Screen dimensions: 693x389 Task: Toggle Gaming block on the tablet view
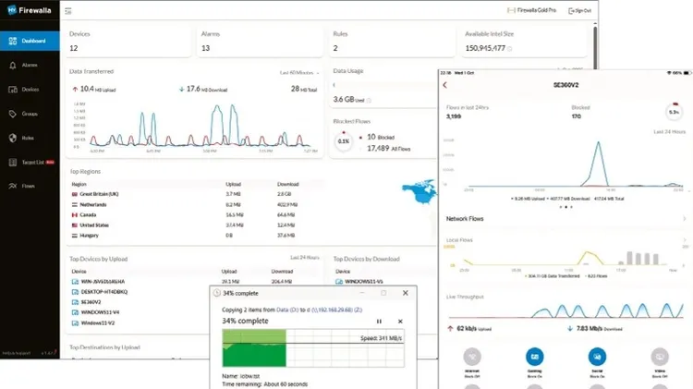point(534,357)
